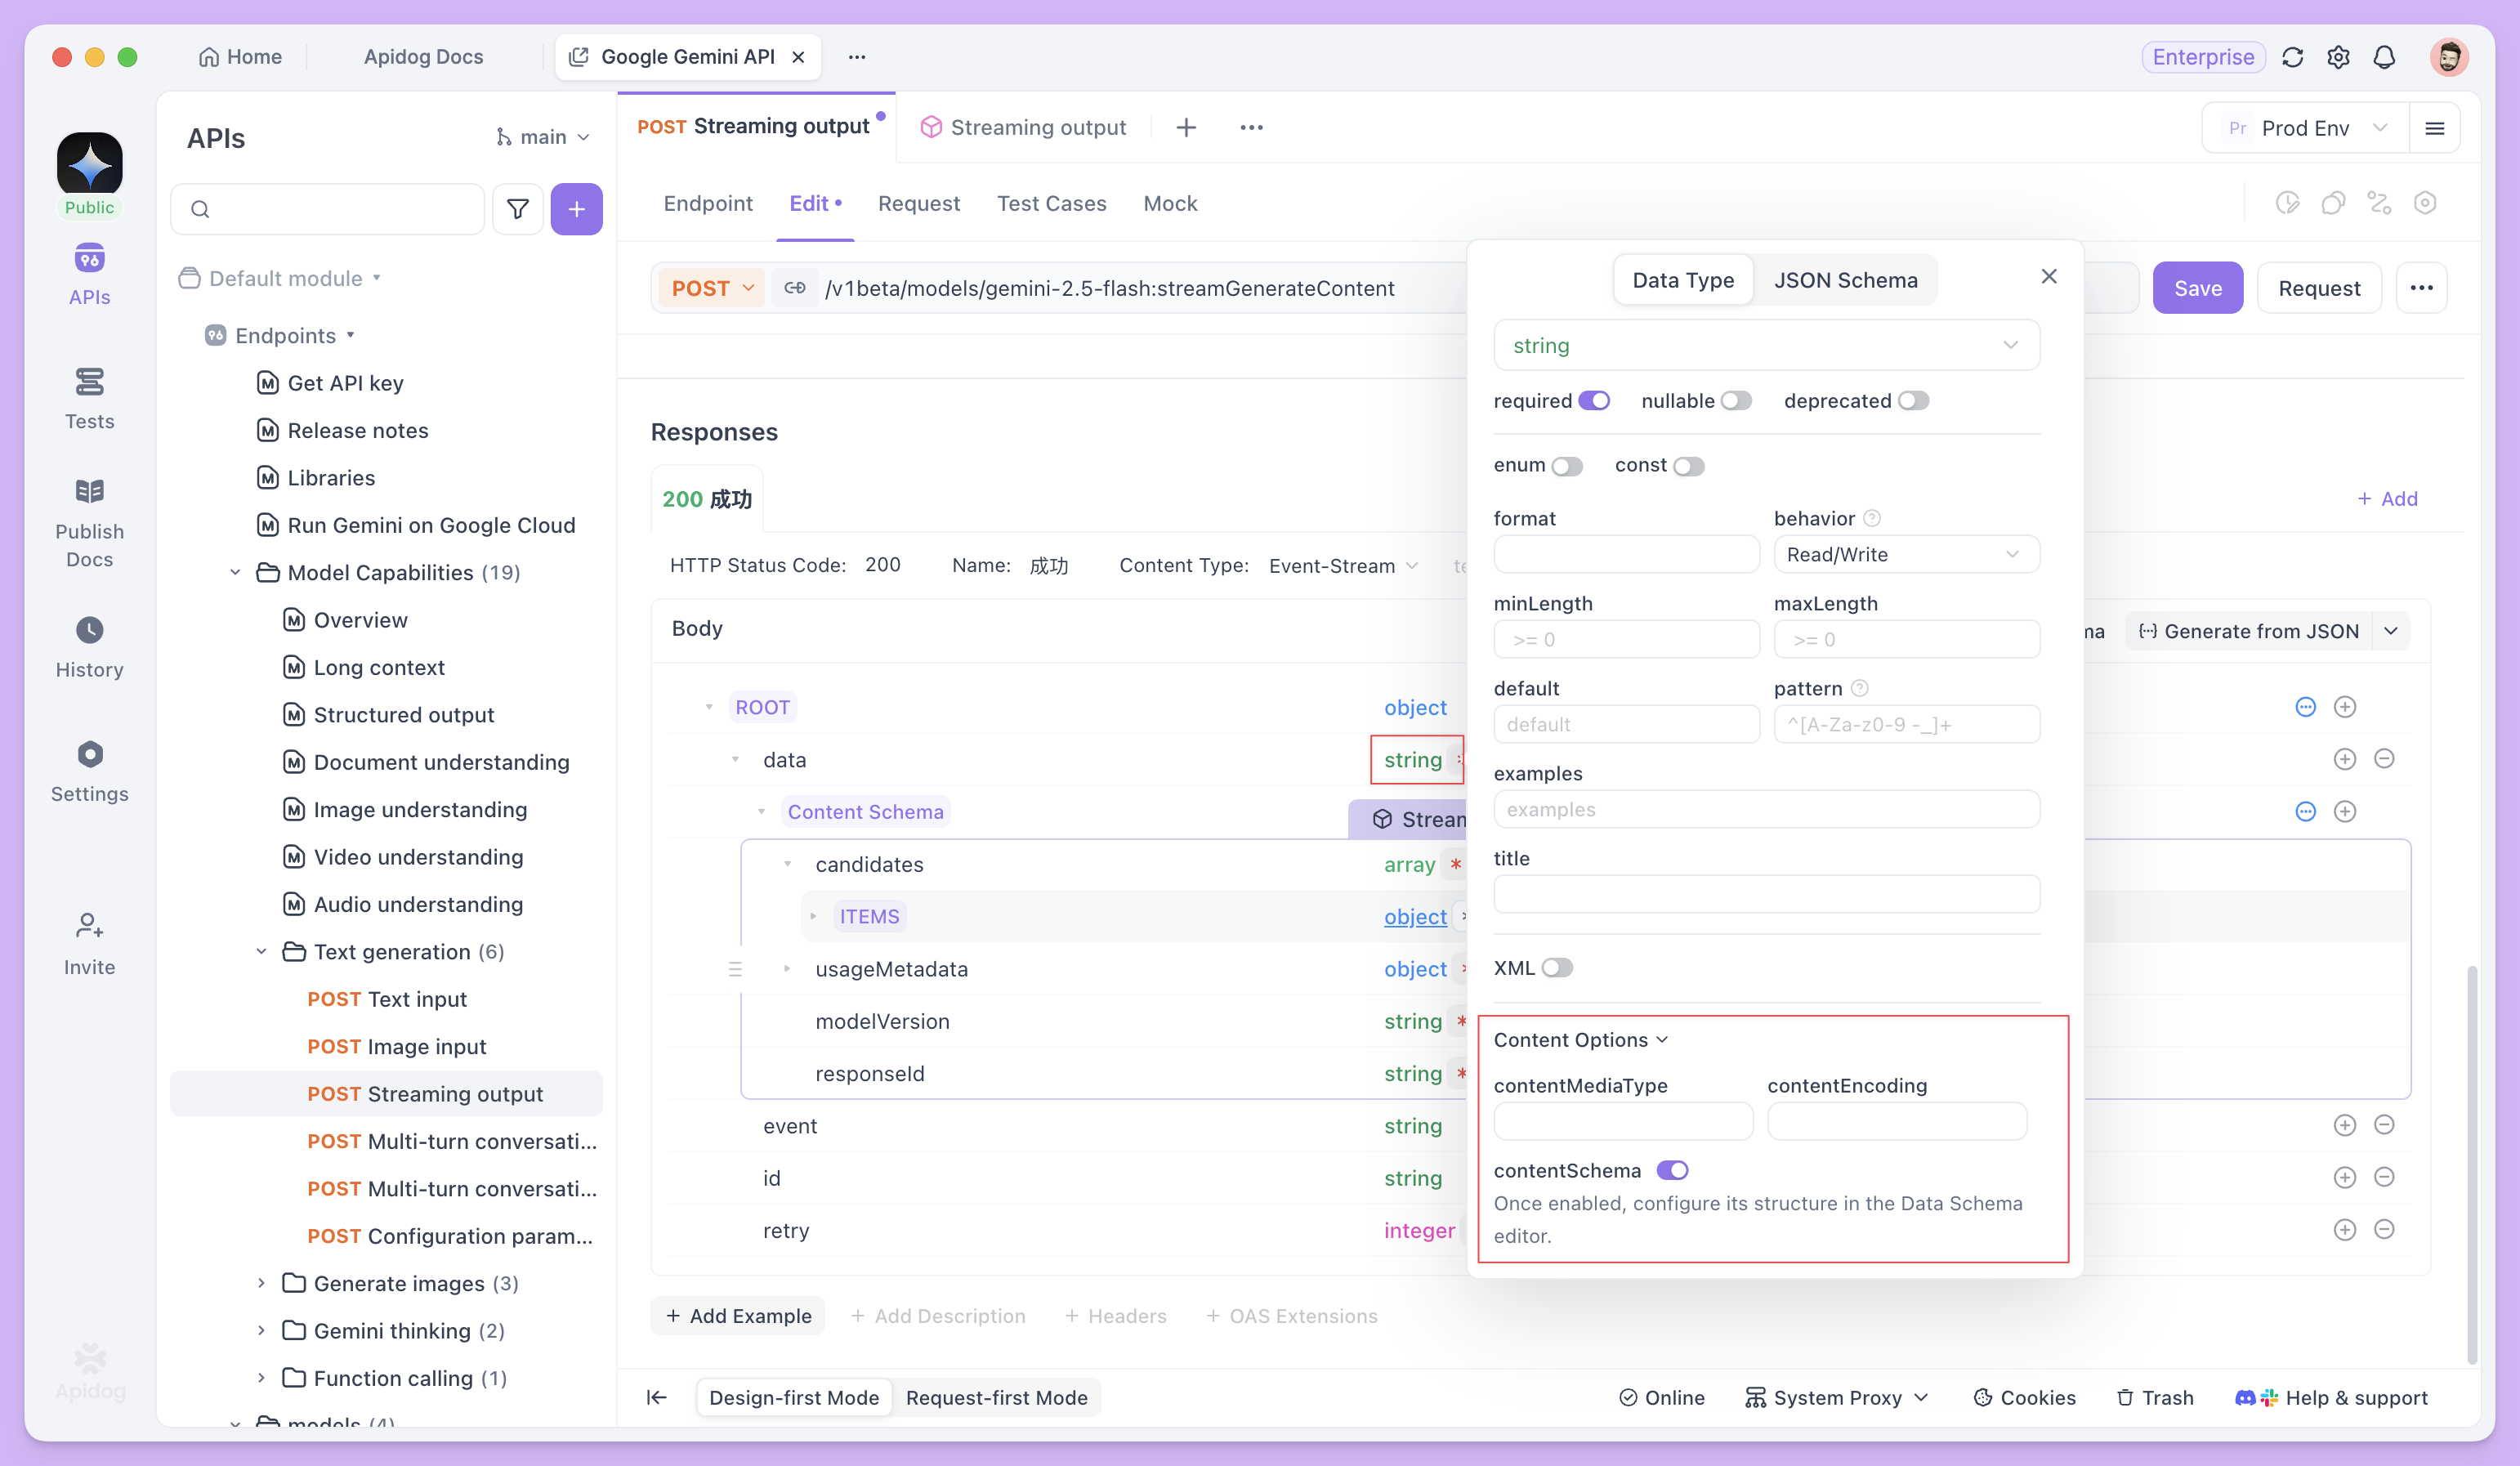
Task: Turn off the required toggle
Action: pos(1593,401)
